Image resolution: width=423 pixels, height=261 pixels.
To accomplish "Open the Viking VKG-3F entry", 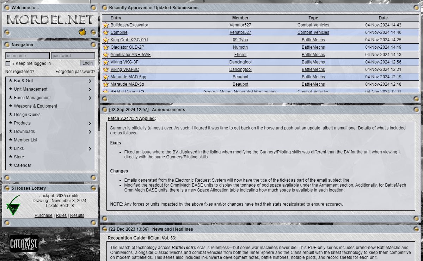I will pyautogui.click(x=124, y=62).
